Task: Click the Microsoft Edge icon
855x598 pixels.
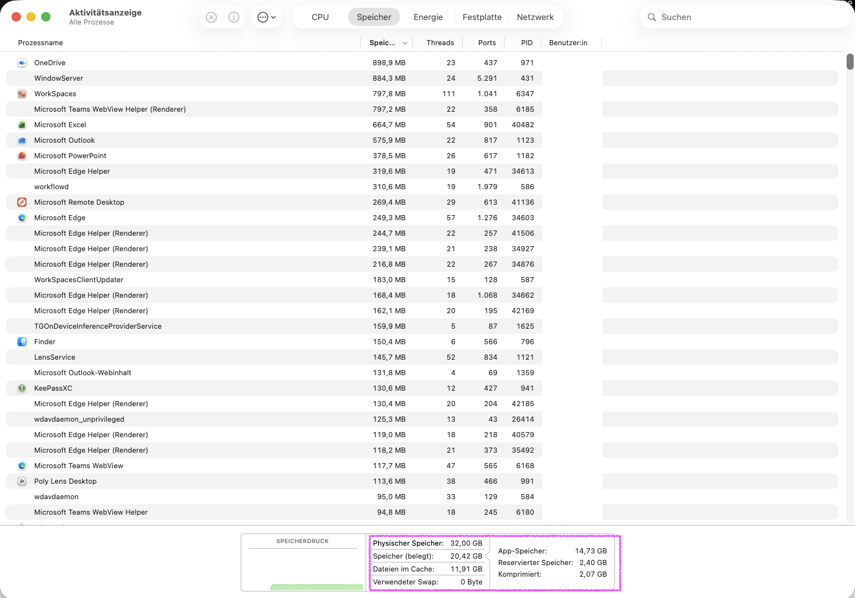Action: click(22, 218)
